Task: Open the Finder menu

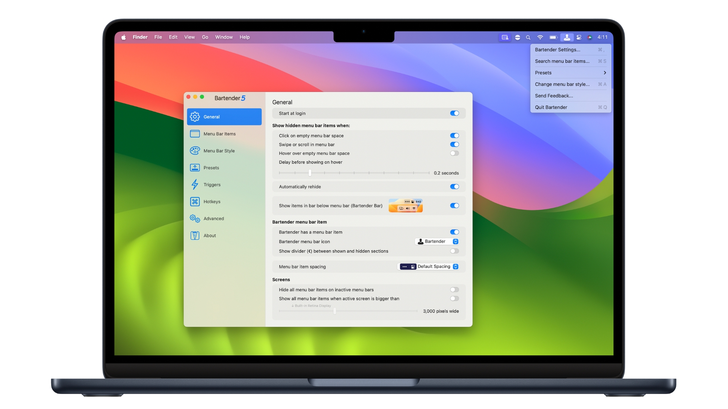Action: click(x=140, y=37)
